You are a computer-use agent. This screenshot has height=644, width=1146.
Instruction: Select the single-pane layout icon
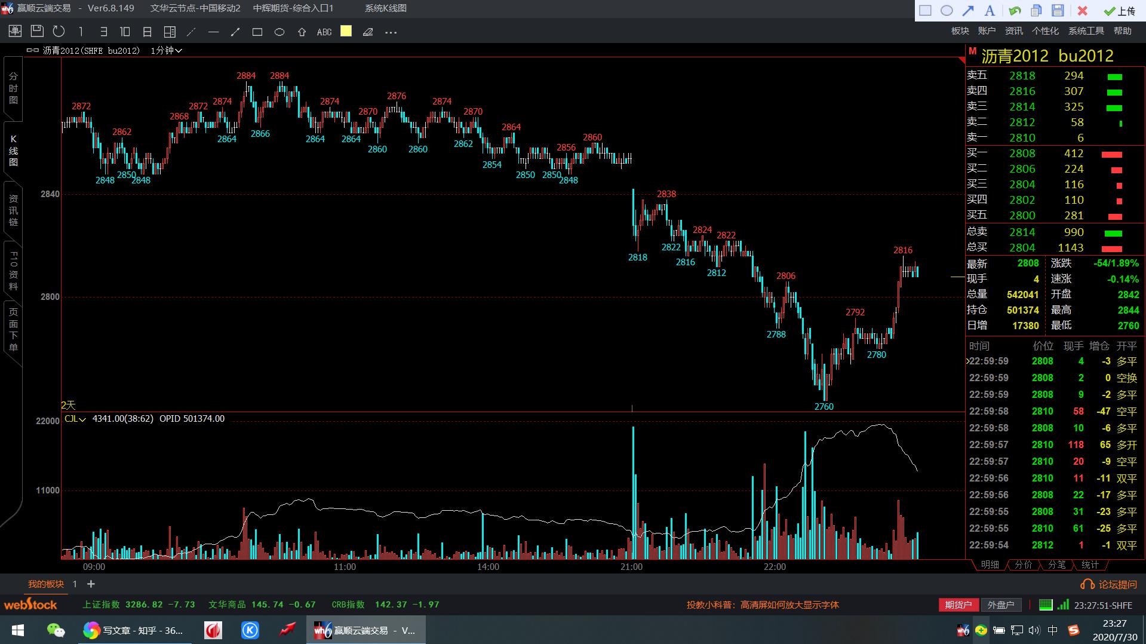click(81, 32)
